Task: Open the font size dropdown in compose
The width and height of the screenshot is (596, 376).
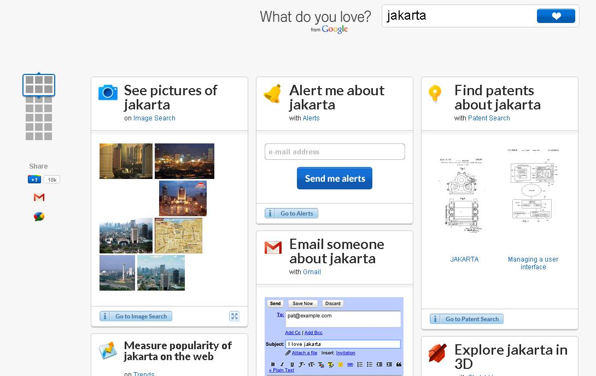Action: tap(311, 365)
